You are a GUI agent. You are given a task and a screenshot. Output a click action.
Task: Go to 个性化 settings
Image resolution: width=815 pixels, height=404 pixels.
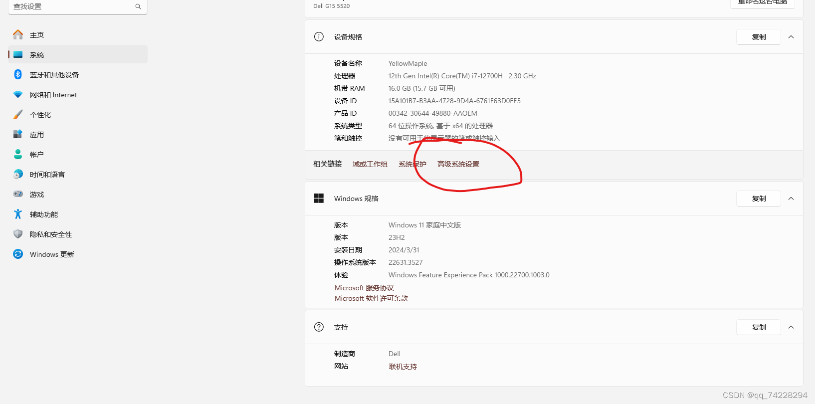78,114
